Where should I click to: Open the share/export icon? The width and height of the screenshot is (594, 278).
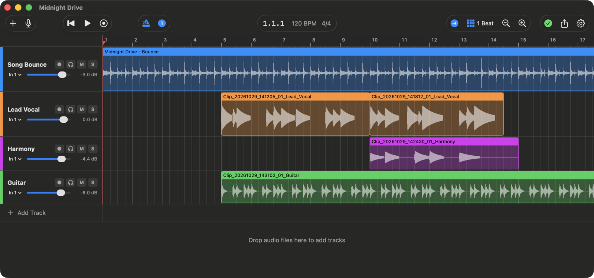coord(564,23)
